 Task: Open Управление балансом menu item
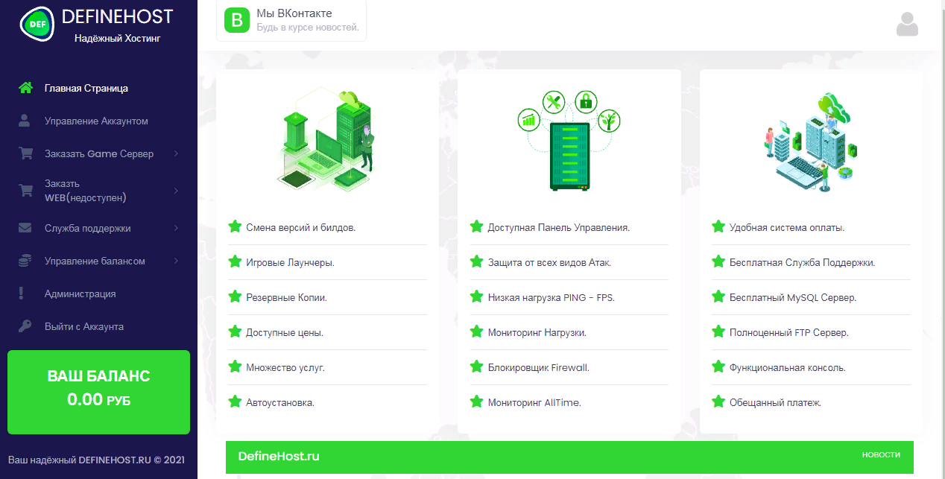(95, 261)
